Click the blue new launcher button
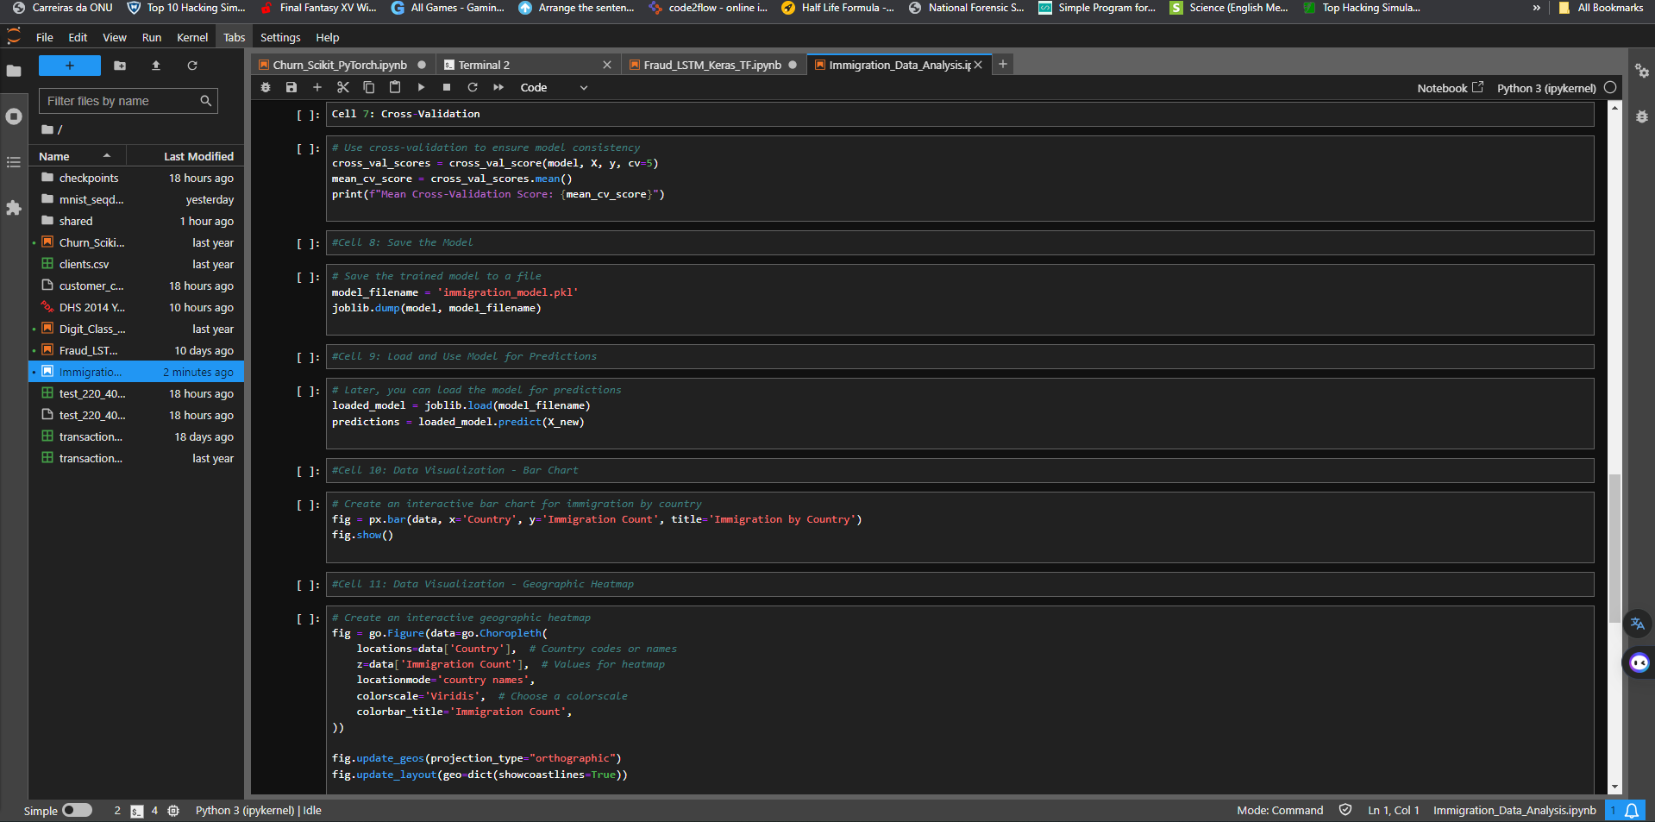Screen dimensions: 1655x822 [x=70, y=66]
